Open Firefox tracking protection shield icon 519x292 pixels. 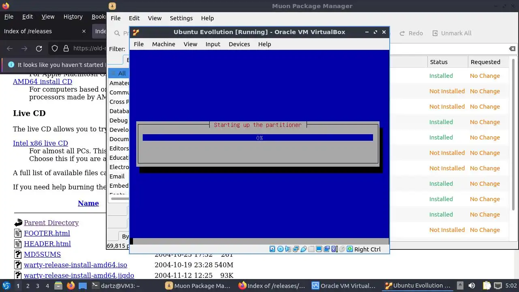click(x=55, y=49)
